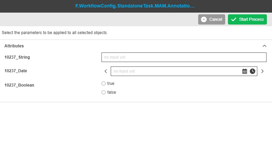Select the true radio button

[x=104, y=83]
